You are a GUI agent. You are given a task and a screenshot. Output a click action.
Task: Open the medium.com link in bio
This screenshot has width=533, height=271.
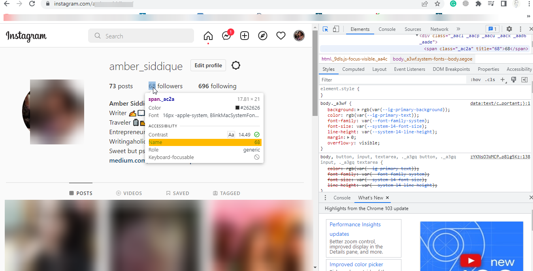pos(128,161)
